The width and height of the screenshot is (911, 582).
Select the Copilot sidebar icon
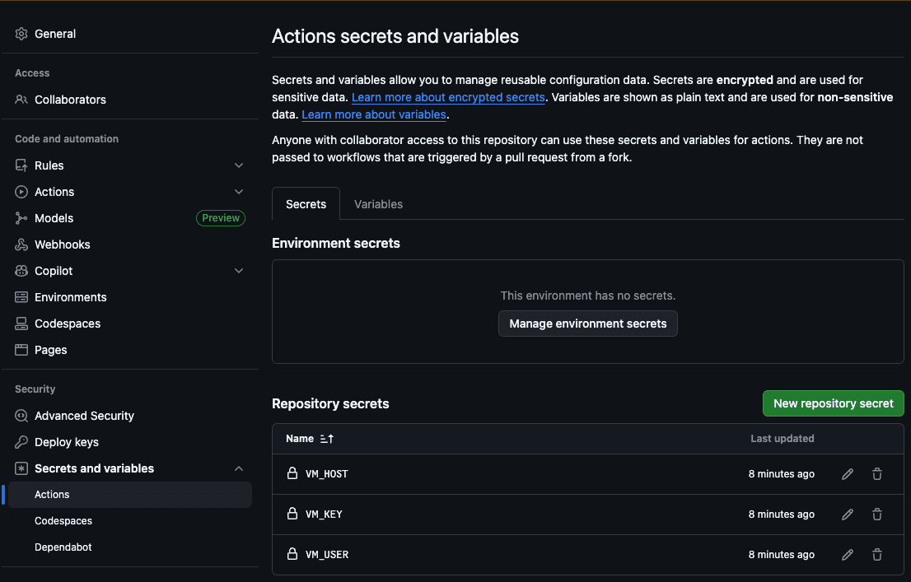point(21,271)
